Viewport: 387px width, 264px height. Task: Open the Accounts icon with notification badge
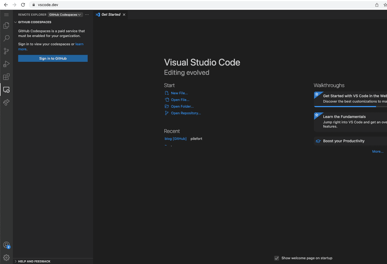[6, 245]
